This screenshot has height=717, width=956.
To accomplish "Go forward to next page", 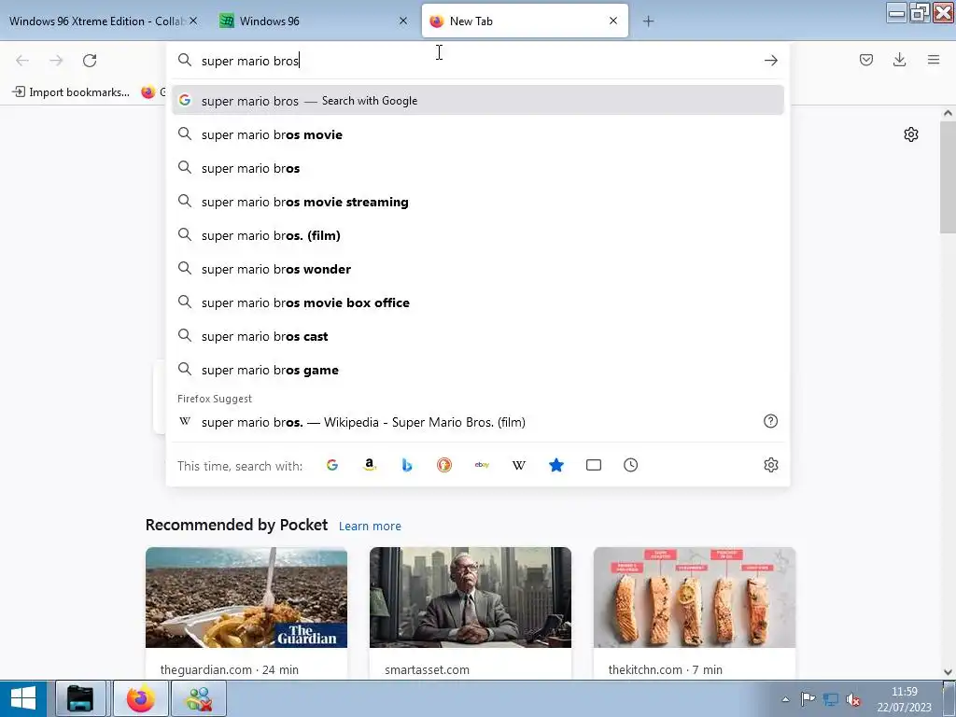I will (56, 61).
